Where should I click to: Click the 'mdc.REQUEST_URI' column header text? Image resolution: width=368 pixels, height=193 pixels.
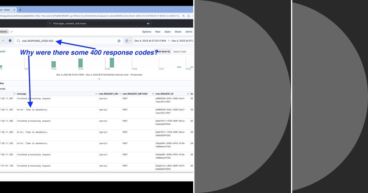click(x=108, y=94)
